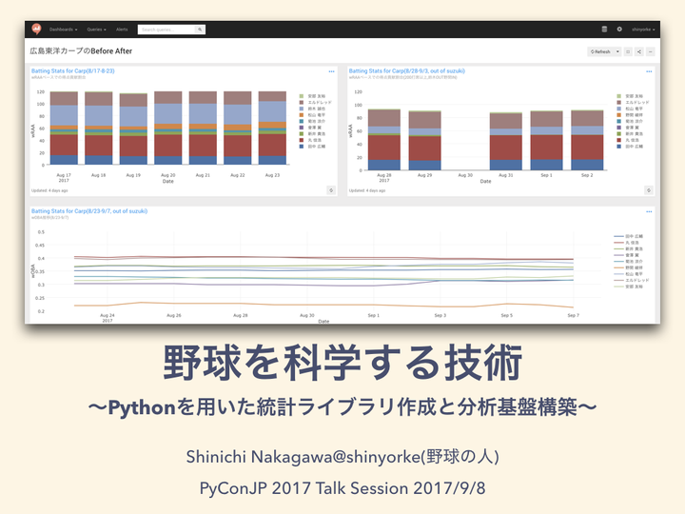685x514 pixels.
Task: Click the dashboard share icon
Action: point(639,51)
